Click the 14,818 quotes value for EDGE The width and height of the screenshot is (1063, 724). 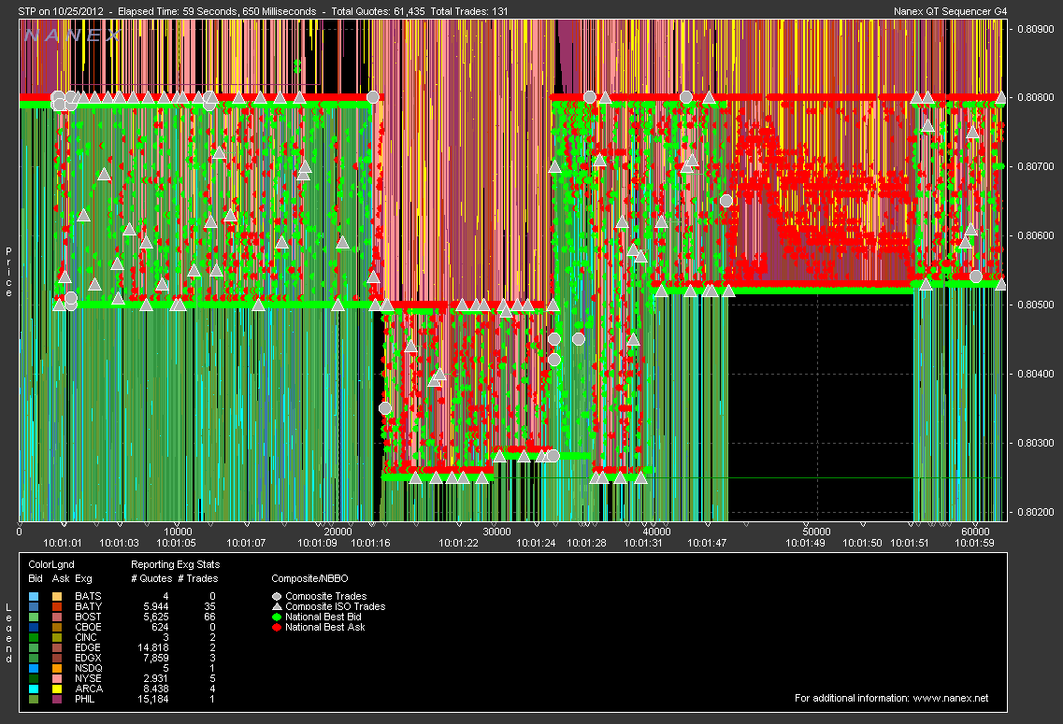153,648
